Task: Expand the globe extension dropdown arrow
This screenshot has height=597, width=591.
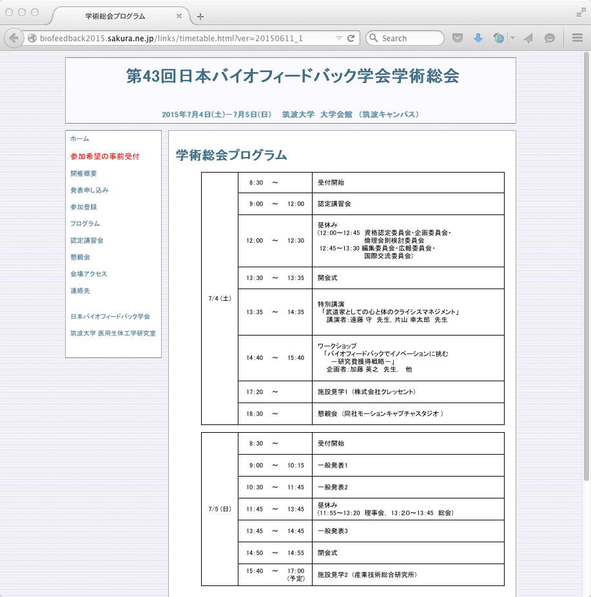Action: (x=512, y=38)
